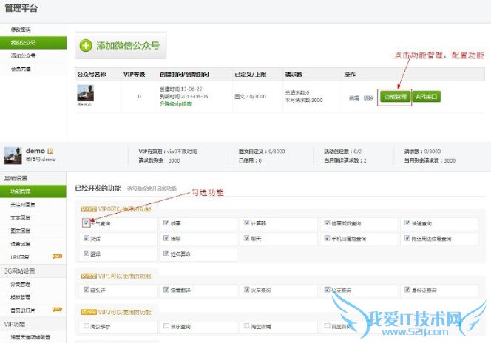Click the new badge next to LBS回复
Image resolution: width=491 pixels, height=343 pixels.
pyautogui.click(x=57, y=257)
